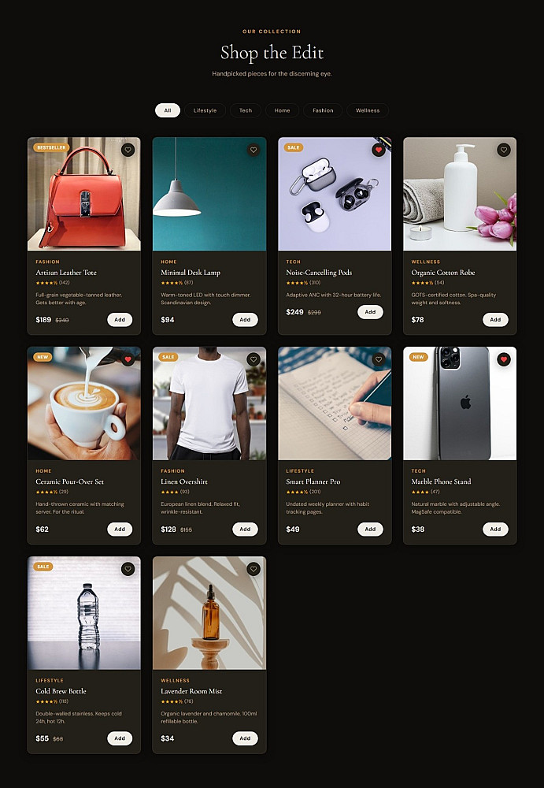Show only Fashion products
Screen dimensions: 544x788
pos(323,110)
